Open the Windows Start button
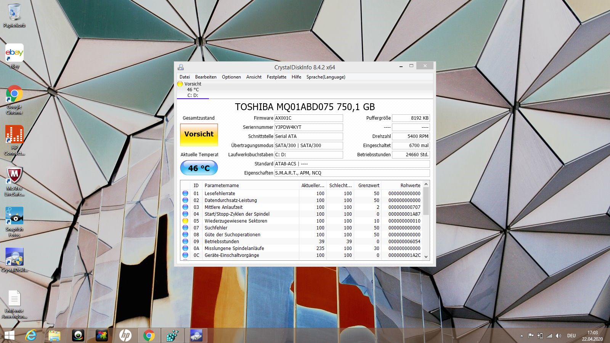Viewport: 610px width, 343px height. coord(9,335)
